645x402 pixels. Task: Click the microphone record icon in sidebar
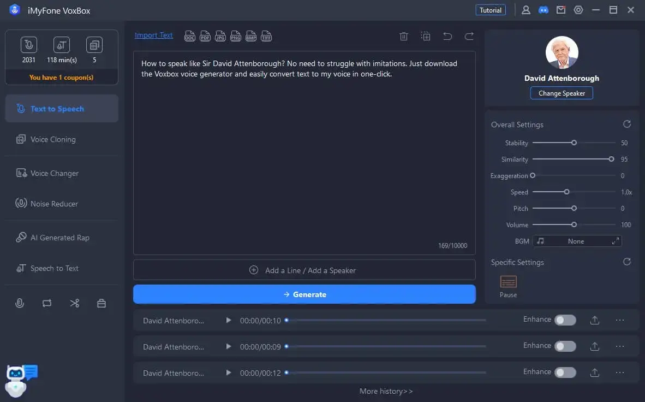tap(19, 304)
